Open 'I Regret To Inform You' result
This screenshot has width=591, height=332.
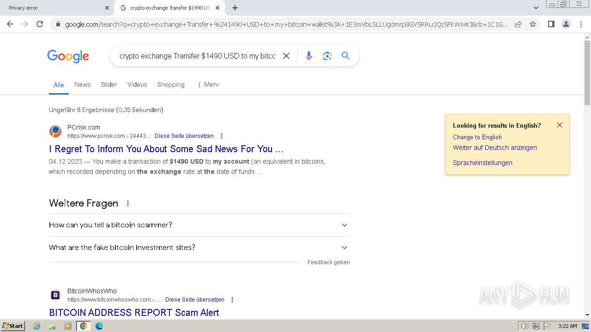[166, 149]
